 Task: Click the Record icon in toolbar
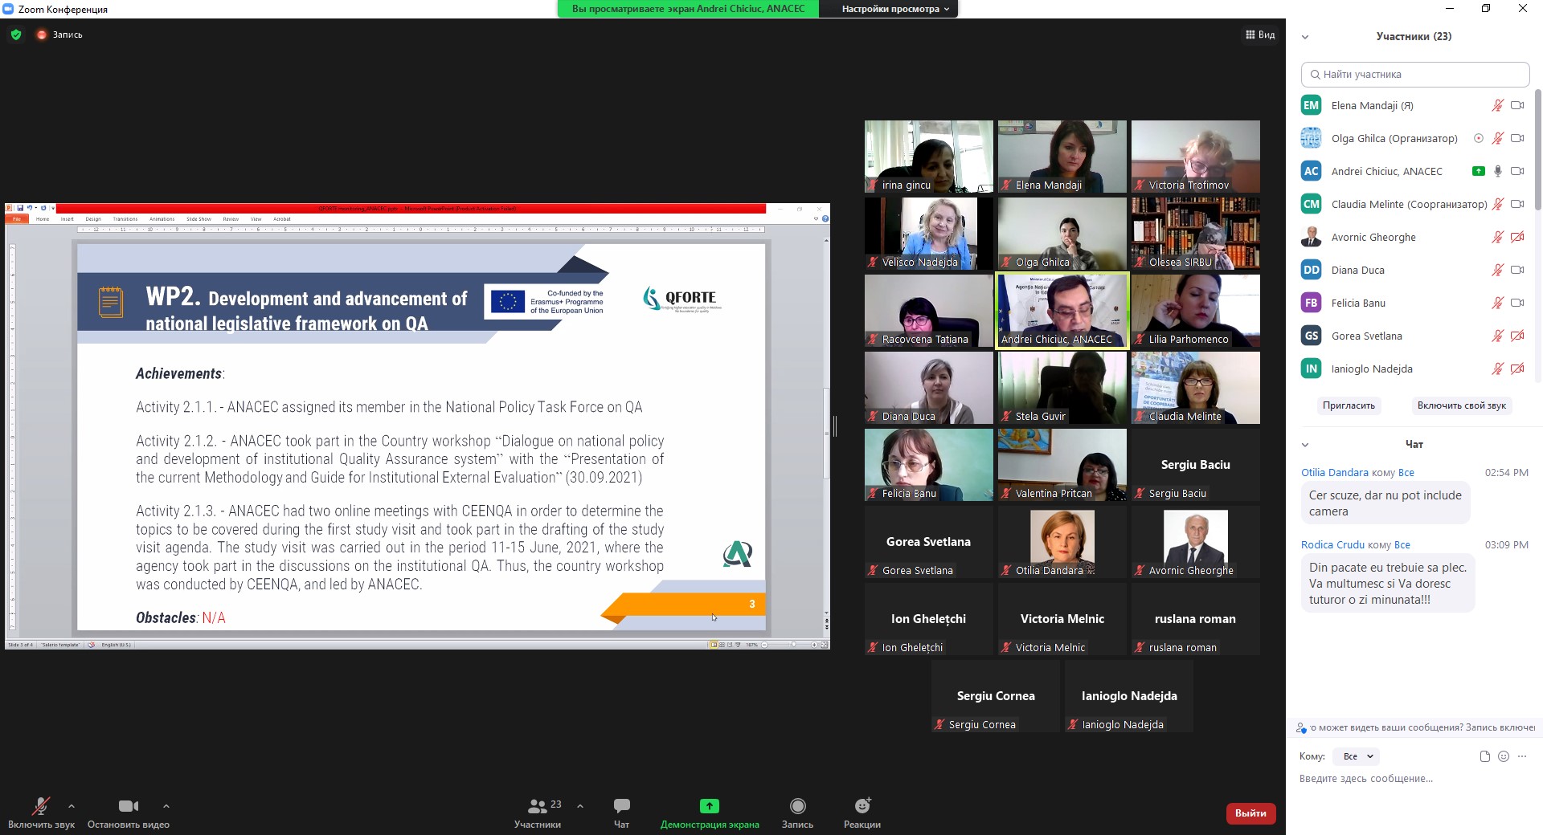pos(797,807)
